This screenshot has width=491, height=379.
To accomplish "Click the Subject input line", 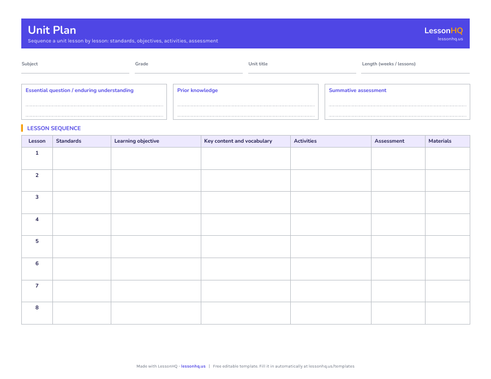I will 75,67.
